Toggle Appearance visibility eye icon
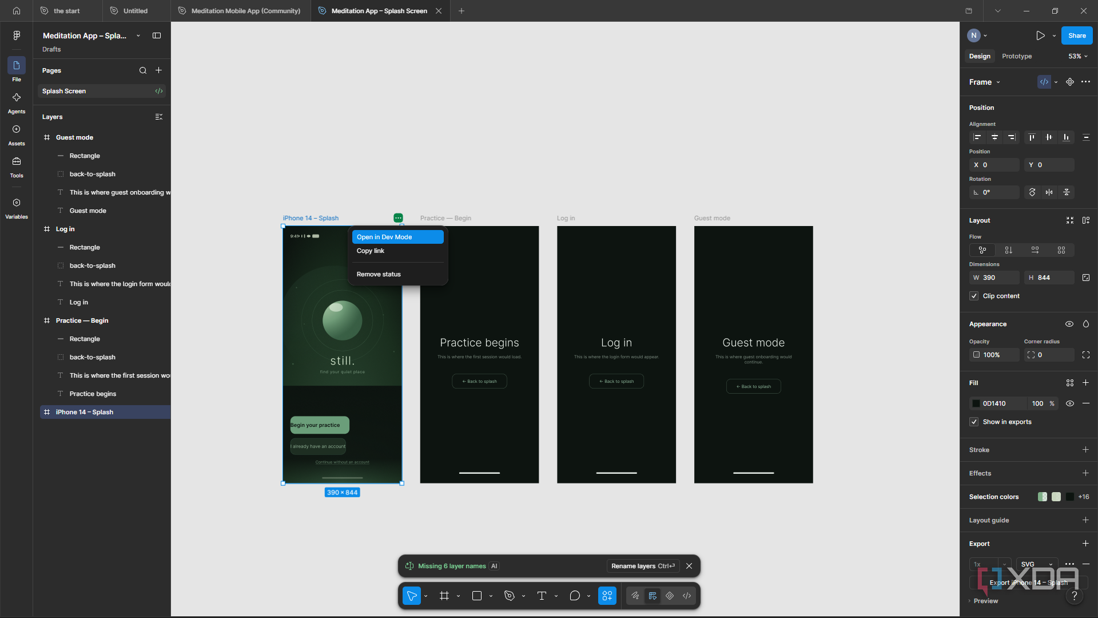Viewport: 1098px width, 618px height. [1069, 324]
